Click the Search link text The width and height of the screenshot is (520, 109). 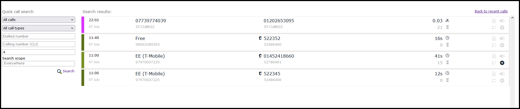click(68, 71)
